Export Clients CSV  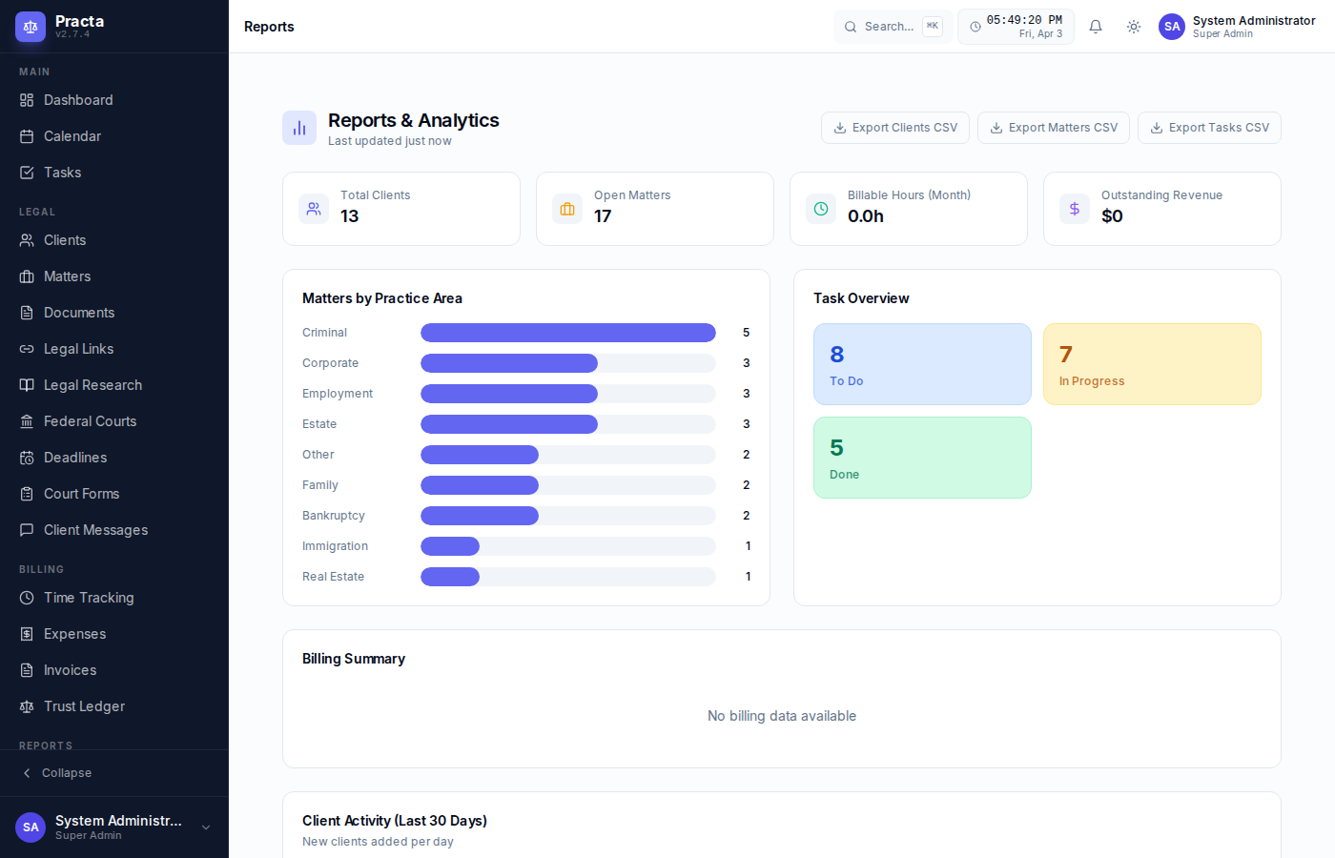895,128
